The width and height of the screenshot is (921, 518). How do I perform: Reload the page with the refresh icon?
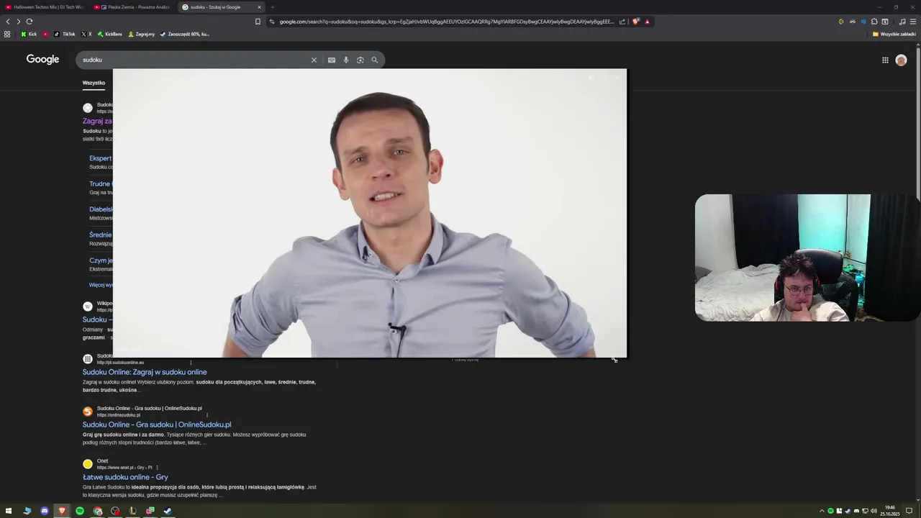(x=30, y=22)
